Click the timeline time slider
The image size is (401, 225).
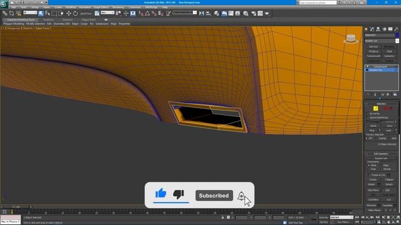(16, 207)
